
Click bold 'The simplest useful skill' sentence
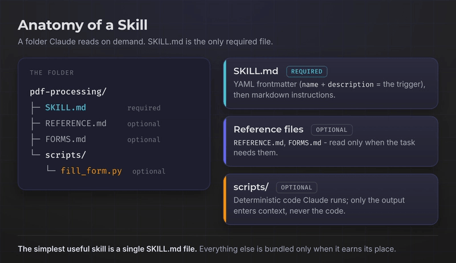(107, 249)
